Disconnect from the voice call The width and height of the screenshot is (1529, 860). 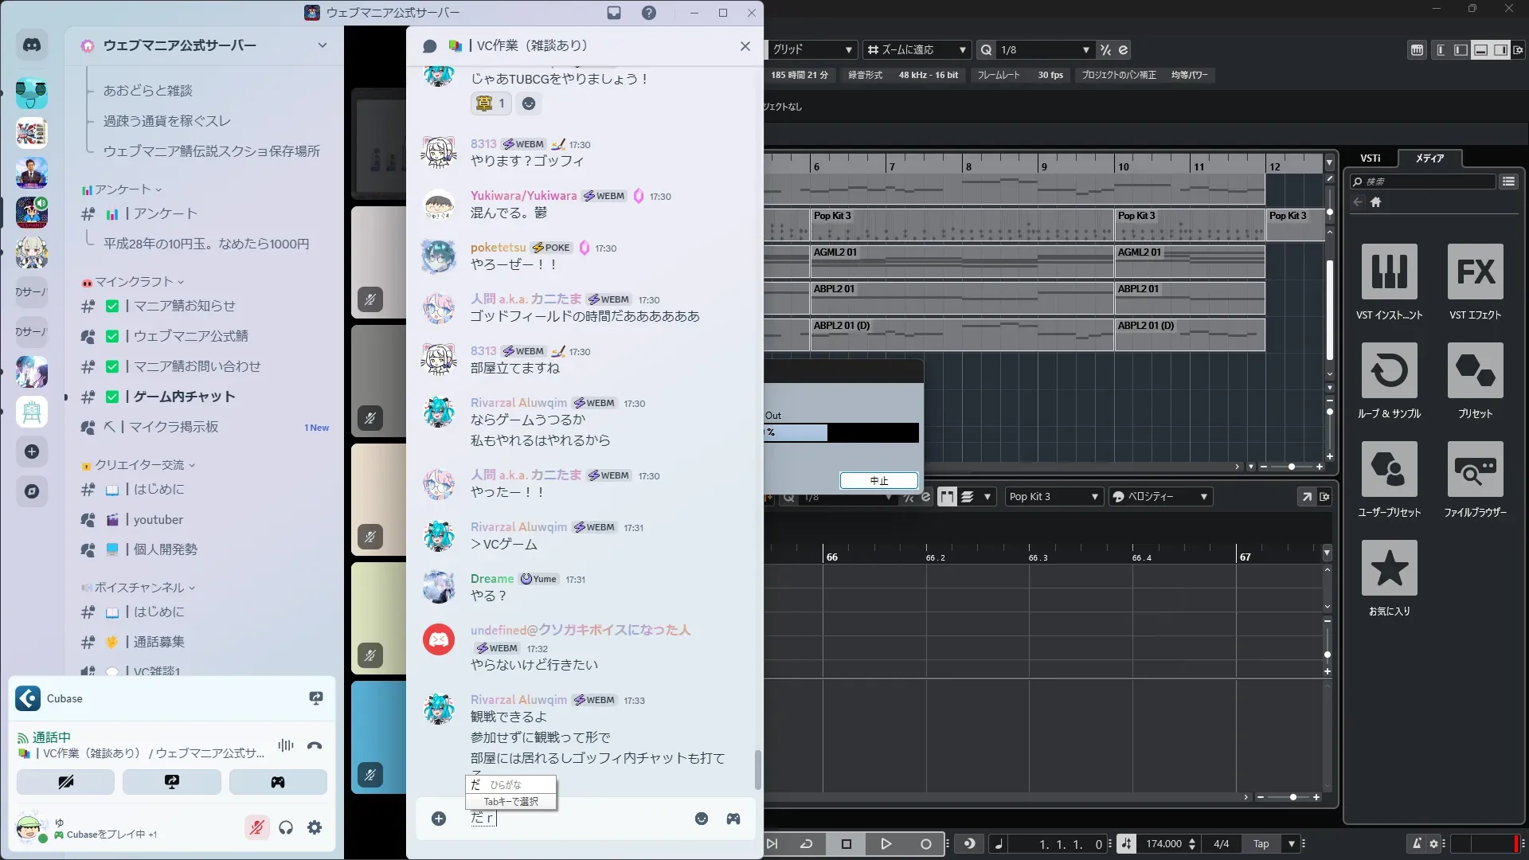315,745
